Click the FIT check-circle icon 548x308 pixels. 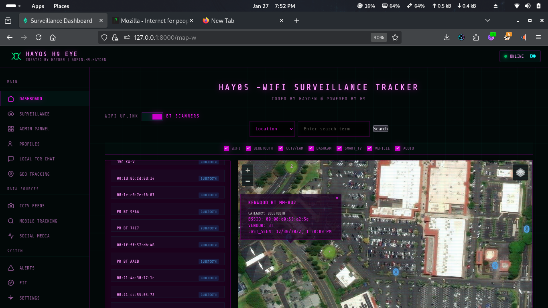[x=11, y=283]
